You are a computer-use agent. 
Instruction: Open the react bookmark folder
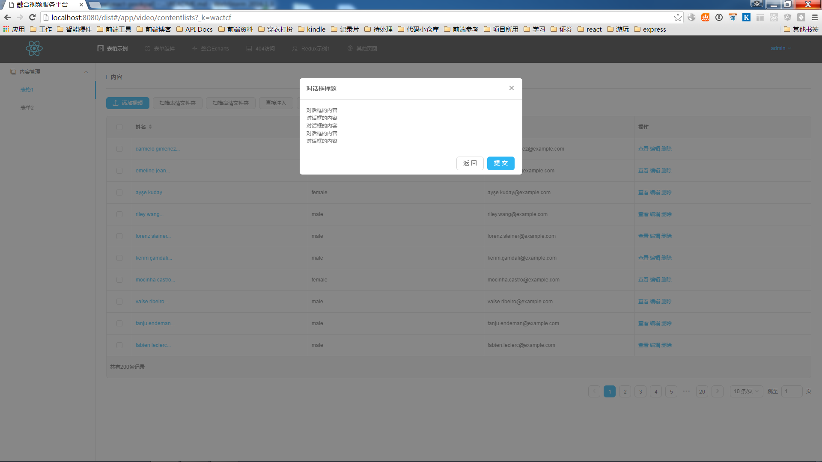(x=590, y=29)
